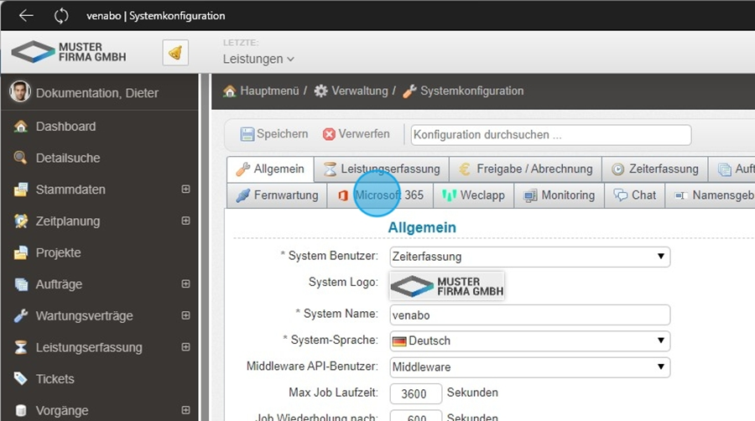Image resolution: width=755 pixels, height=421 pixels.
Task: Click the broom cleanup icon
Action: (x=175, y=53)
